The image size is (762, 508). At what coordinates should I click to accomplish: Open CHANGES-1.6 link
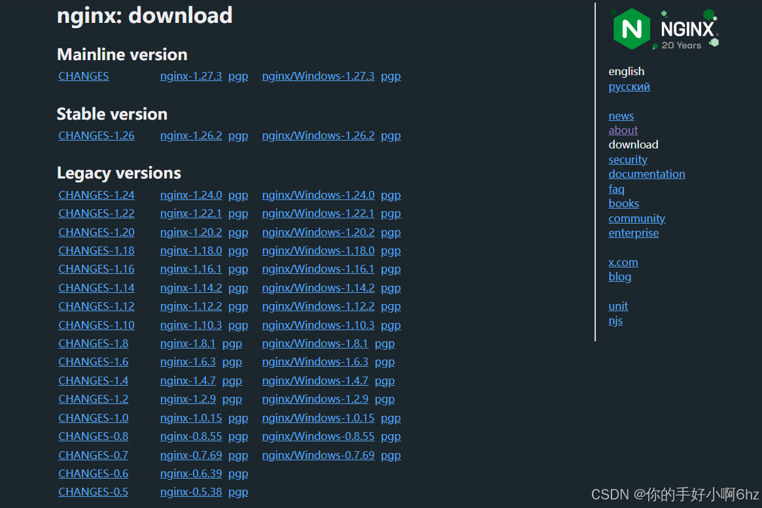pyautogui.click(x=94, y=362)
